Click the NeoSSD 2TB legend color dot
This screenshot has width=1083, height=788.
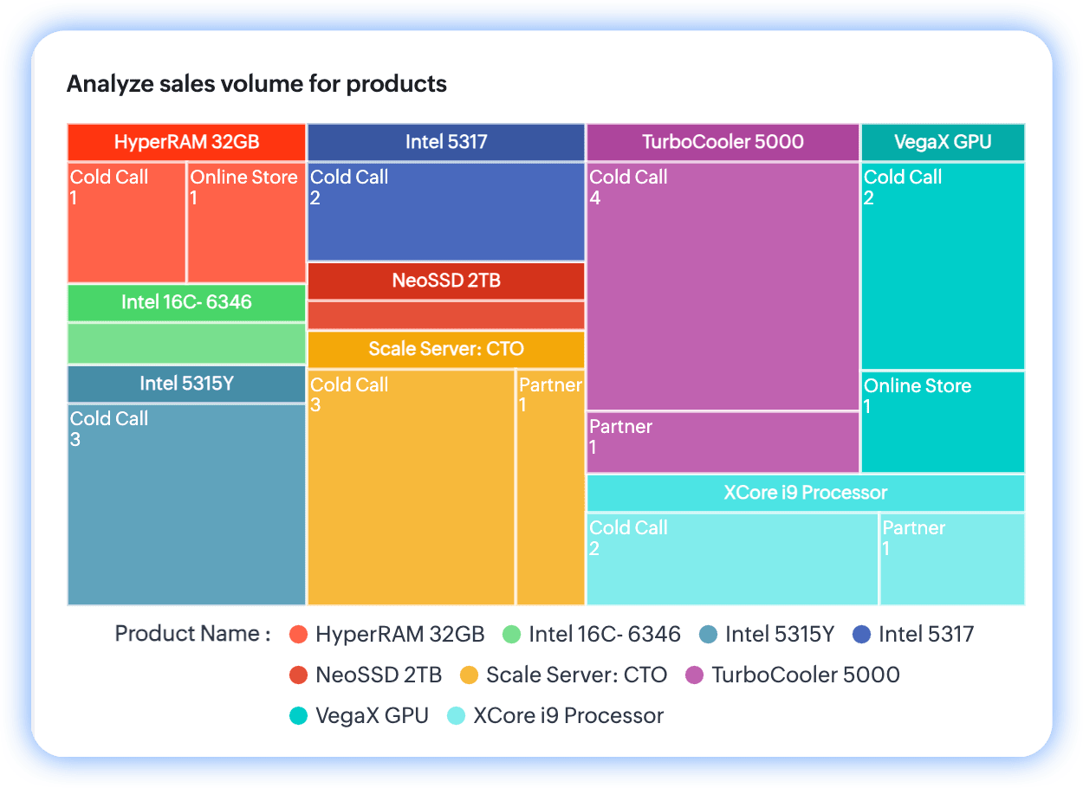coord(298,675)
